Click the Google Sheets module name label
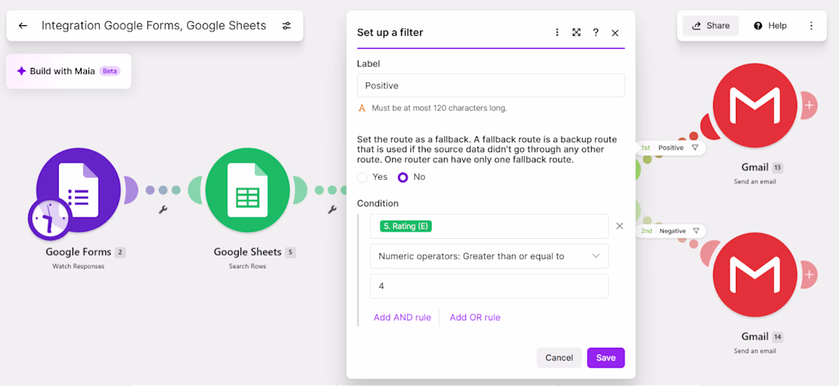 (x=247, y=253)
